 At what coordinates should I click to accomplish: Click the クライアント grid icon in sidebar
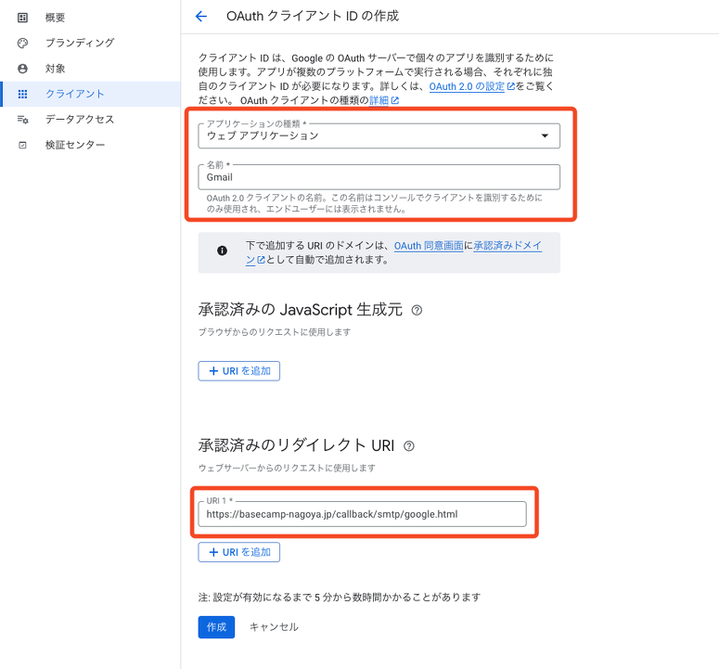point(23,94)
